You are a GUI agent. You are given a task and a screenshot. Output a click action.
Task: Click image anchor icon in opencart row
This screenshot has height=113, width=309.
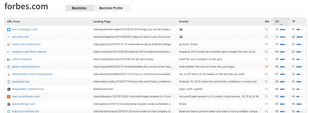[x=181, y=37]
